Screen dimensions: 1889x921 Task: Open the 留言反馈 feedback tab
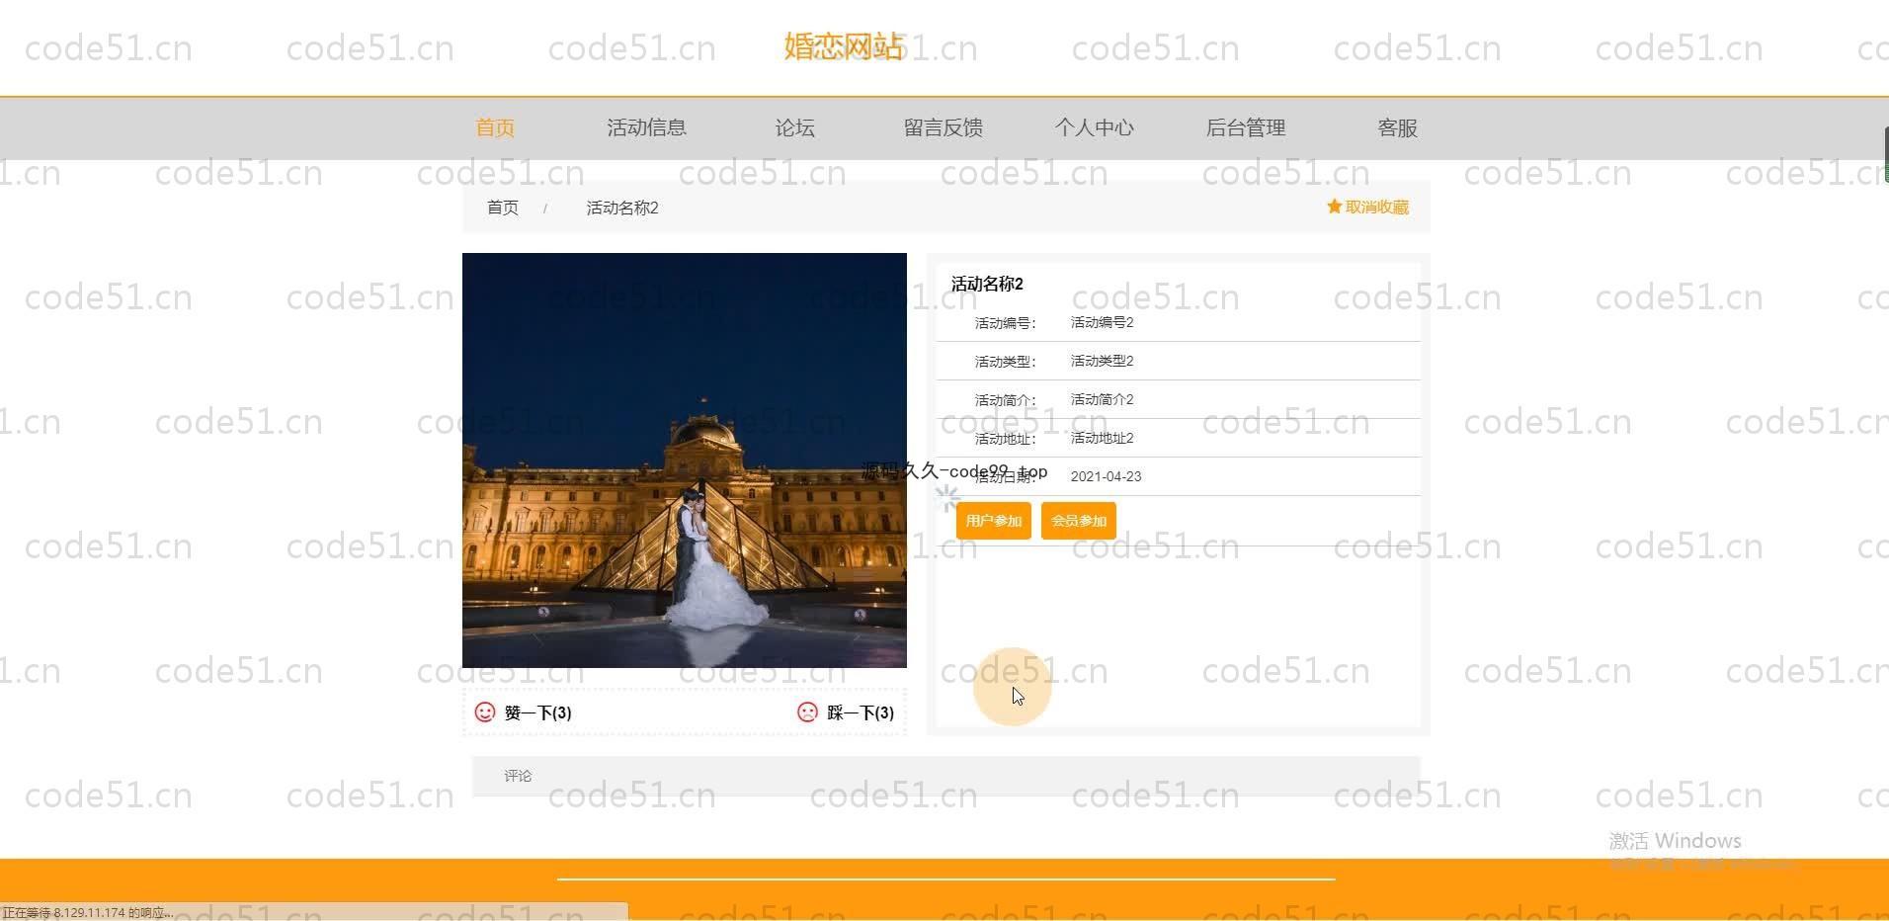click(x=943, y=128)
